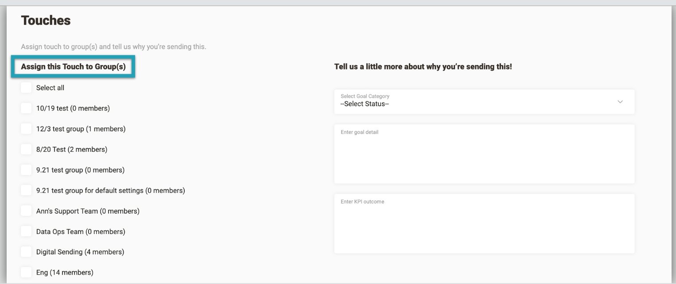Screen dimensions: 676x284
Task: Select the 8/20 Test checkbox
Action: (x=26, y=150)
